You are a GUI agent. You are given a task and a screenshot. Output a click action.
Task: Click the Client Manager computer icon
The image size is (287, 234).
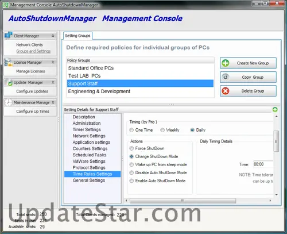pyautogui.click(x=9, y=36)
